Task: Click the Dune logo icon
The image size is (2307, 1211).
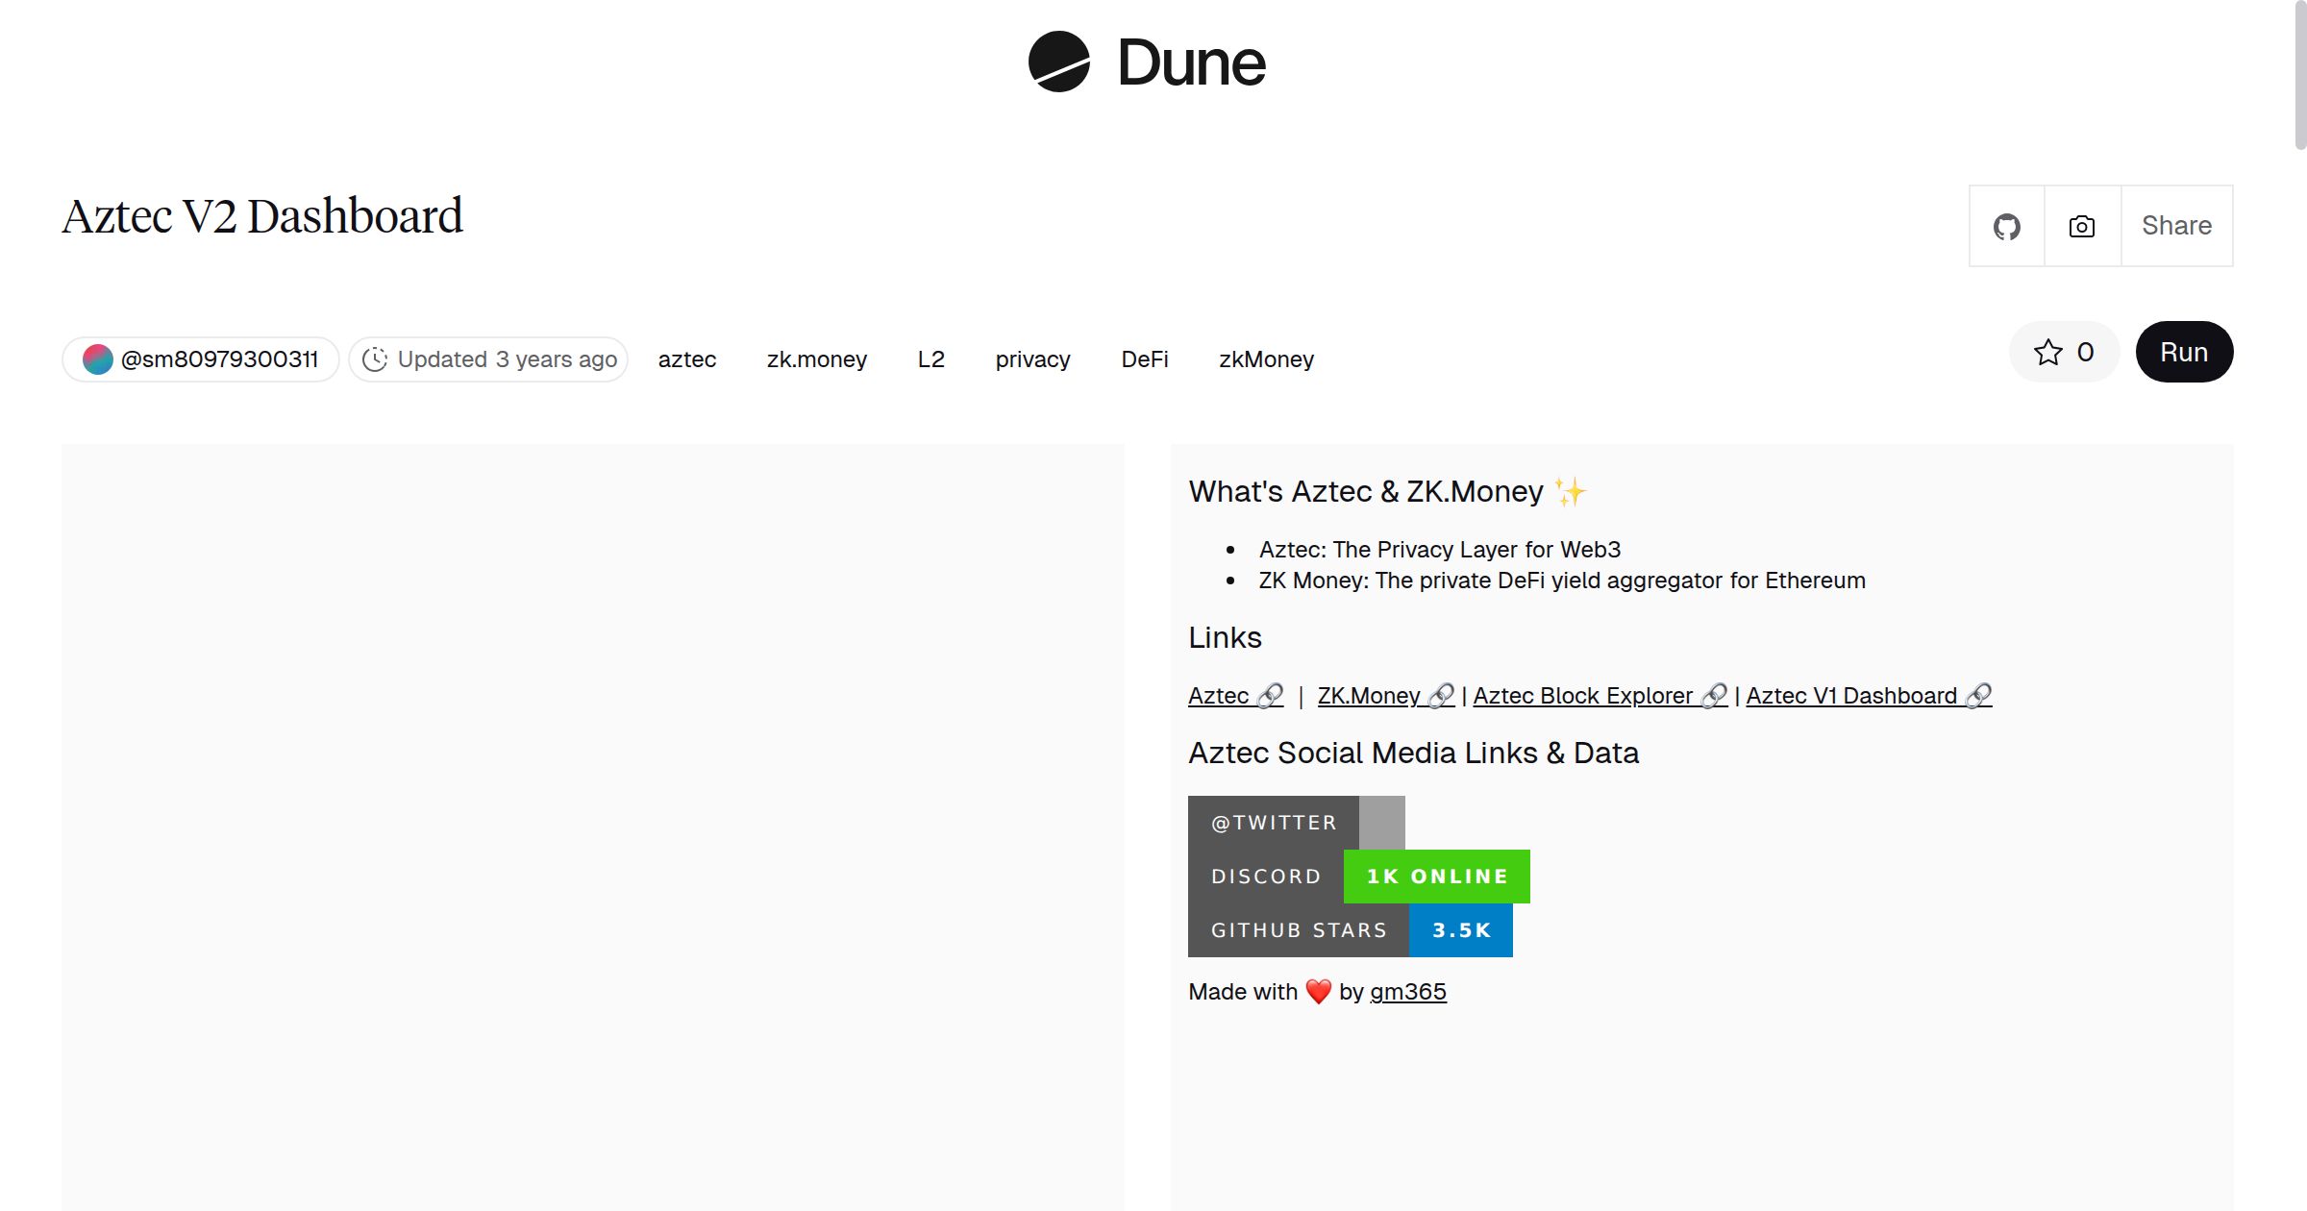Action: pos(1058,62)
